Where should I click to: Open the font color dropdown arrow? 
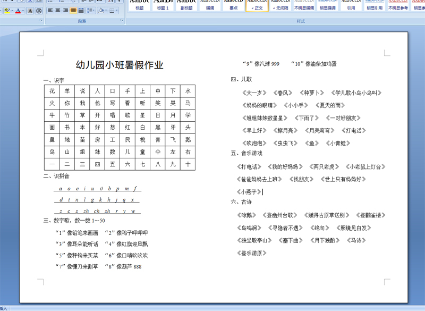coord(23,11)
